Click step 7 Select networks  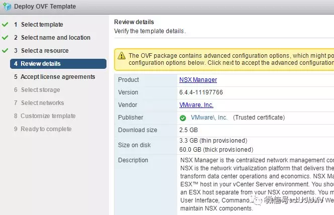pos(42,103)
